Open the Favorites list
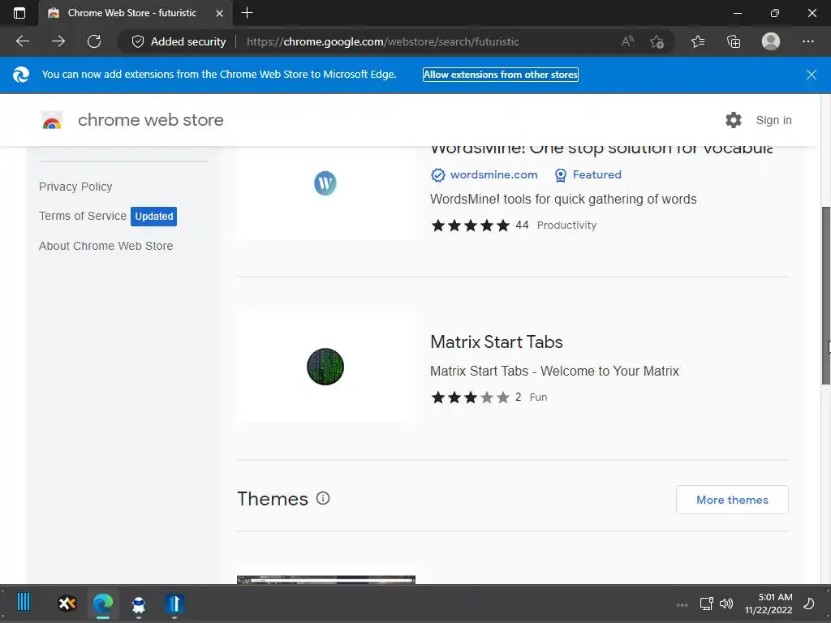831x623 pixels. click(x=698, y=41)
